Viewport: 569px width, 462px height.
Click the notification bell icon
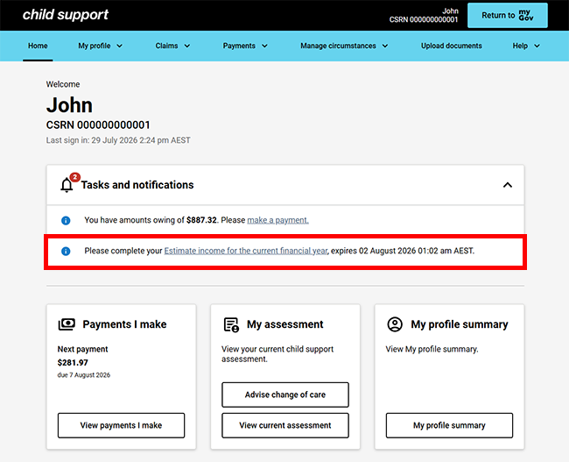67,185
